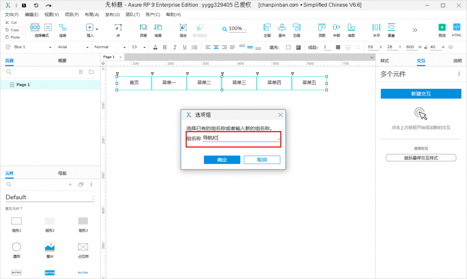Click the Align Left (左侧) icon
The height and width of the screenshot is (279, 467).
click(x=267, y=28)
